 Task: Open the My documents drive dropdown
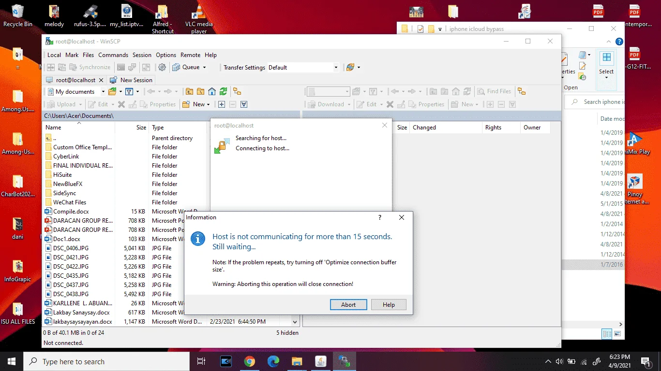[103, 91]
